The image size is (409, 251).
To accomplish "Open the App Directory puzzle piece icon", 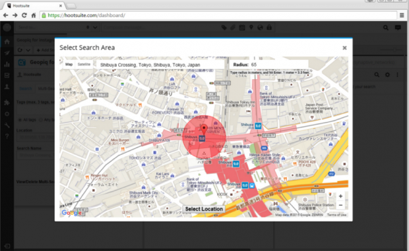I will pos(7,102).
